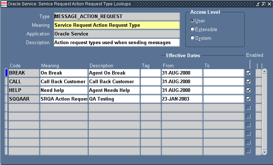
Task: Click the record indicator for BREAK row
Action: tap(6, 73)
